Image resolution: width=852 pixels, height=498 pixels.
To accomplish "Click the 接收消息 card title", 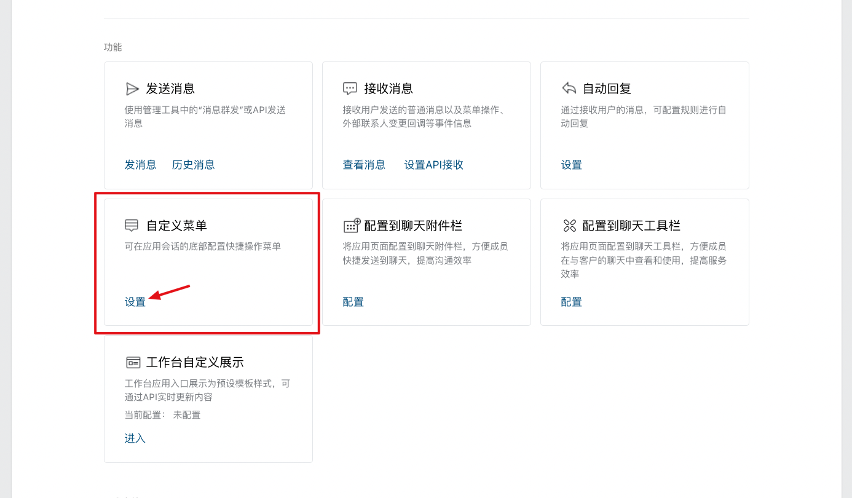I will [389, 89].
